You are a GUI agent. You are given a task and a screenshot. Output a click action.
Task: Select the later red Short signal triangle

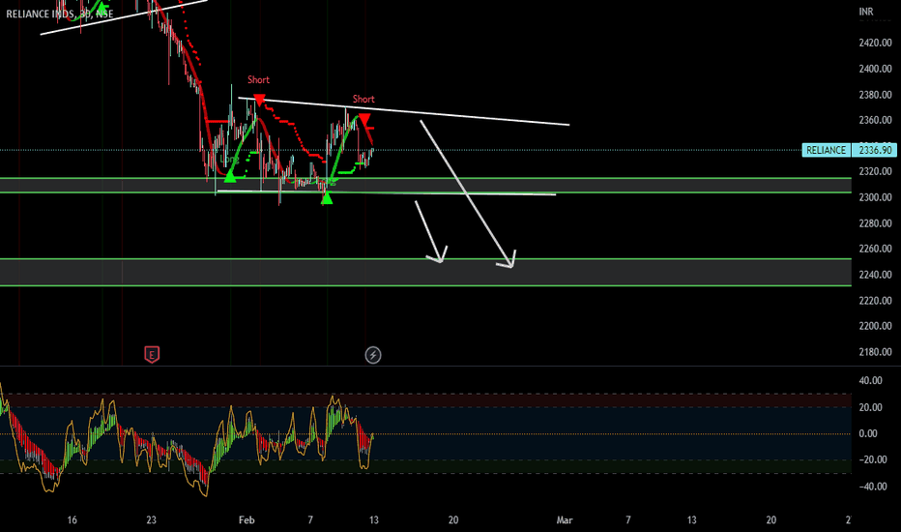click(x=364, y=120)
